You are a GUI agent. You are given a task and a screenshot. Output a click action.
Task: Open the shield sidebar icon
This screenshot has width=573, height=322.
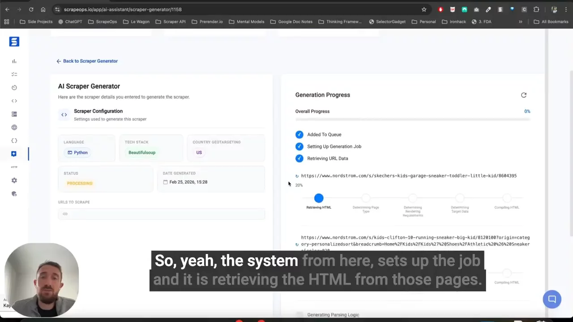pos(14,194)
